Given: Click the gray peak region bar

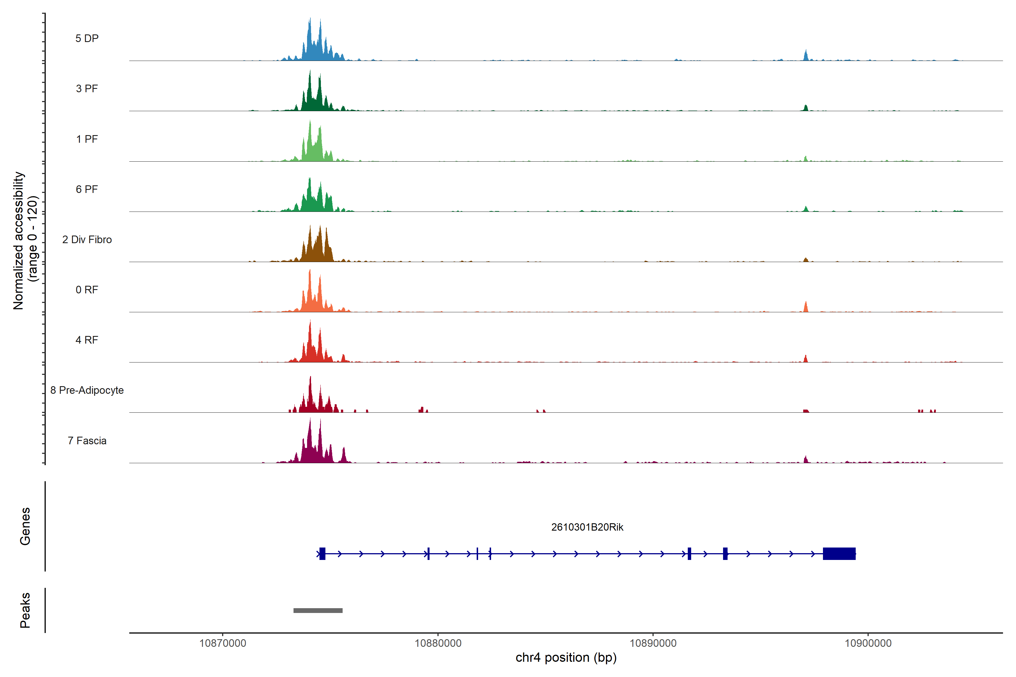Looking at the screenshot, I should [x=318, y=610].
